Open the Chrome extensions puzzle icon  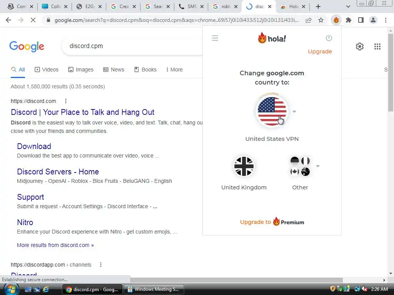(348, 20)
